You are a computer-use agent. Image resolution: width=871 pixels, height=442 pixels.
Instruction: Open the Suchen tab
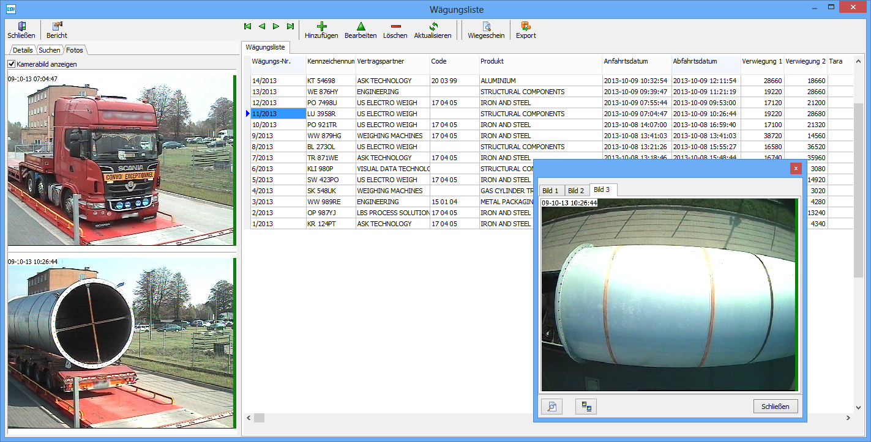pyautogui.click(x=50, y=50)
